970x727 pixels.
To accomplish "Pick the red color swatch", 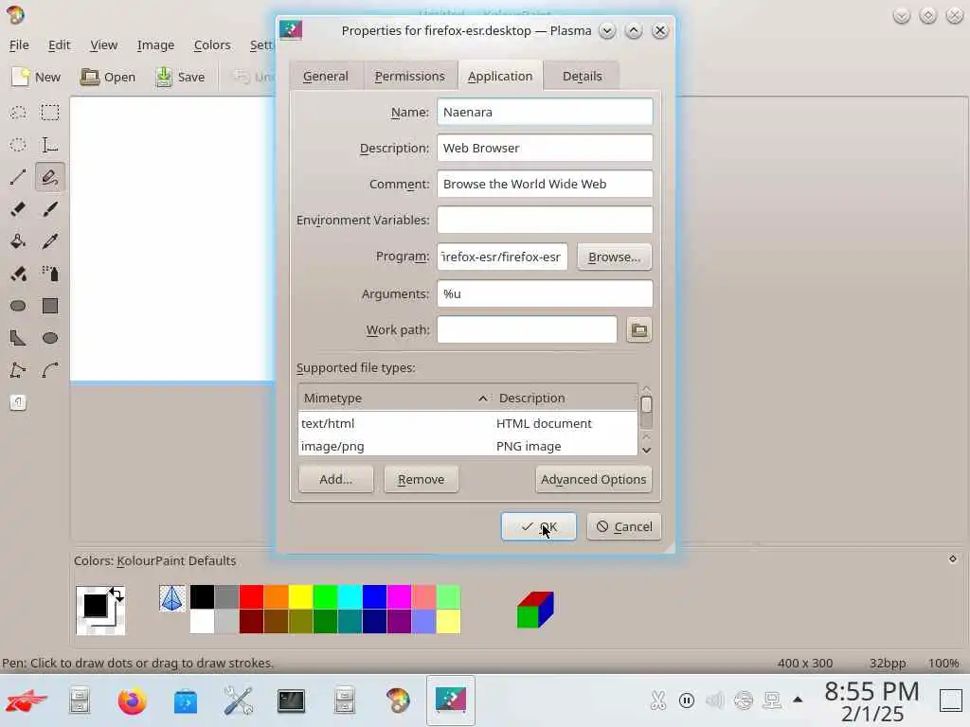I will (251, 597).
